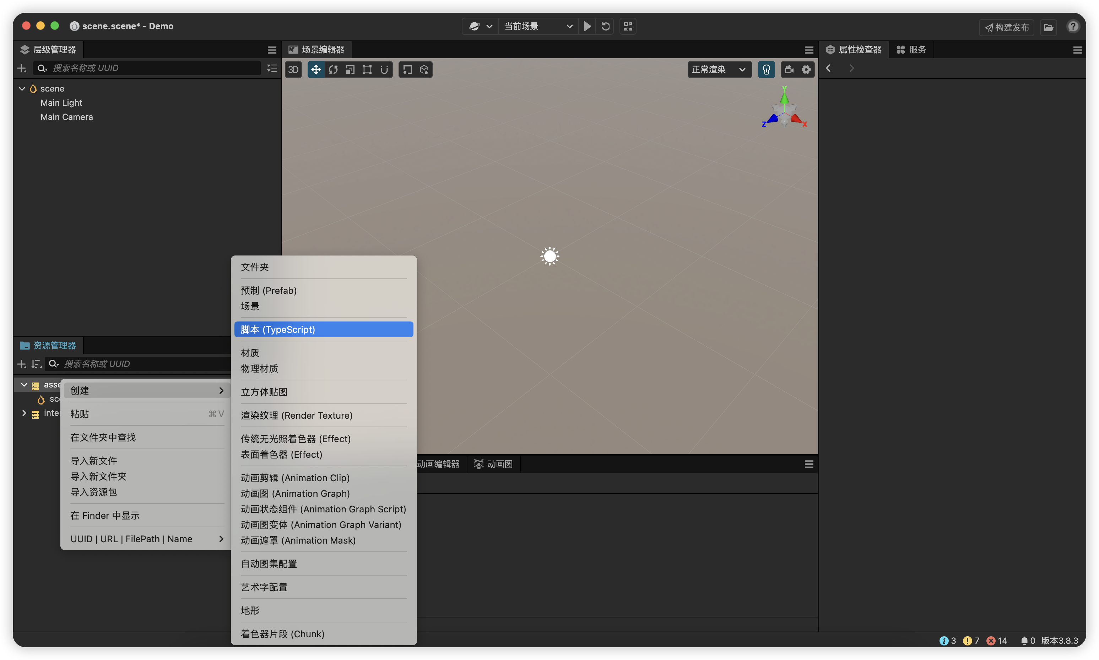Image resolution: width=1099 pixels, height=660 pixels.
Task: Click the 构建发布 build button
Action: (x=1006, y=27)
